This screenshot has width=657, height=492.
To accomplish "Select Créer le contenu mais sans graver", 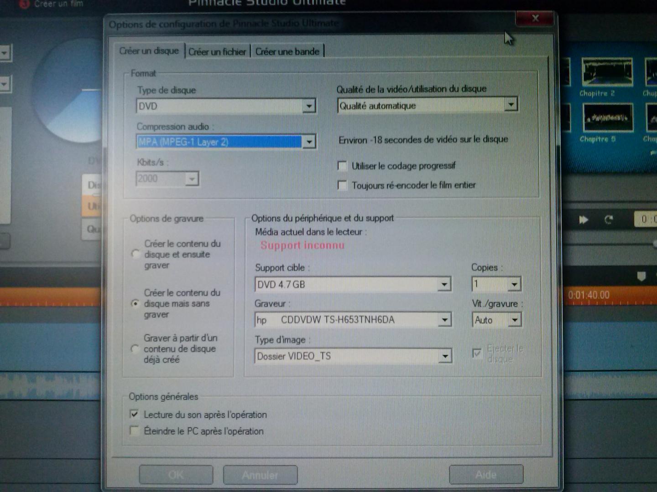I will 135,303.
